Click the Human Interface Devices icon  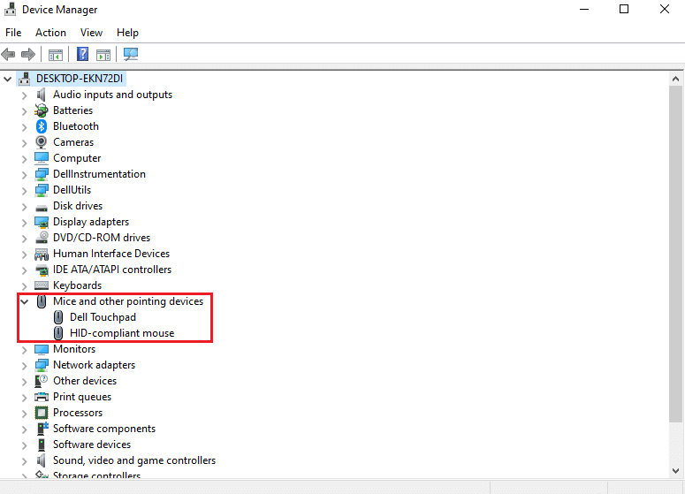[42, 254]
